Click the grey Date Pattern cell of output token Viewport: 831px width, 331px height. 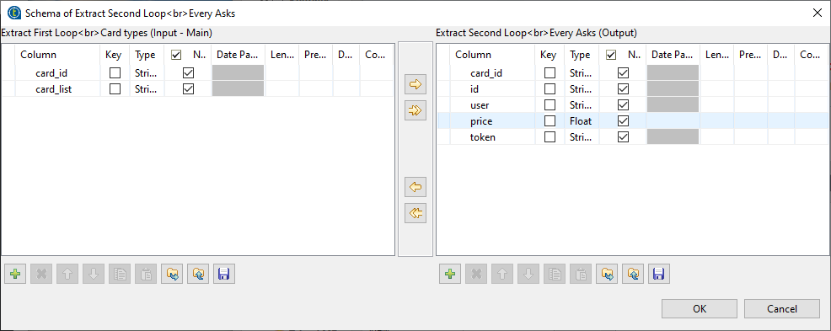tap(673, 137)
